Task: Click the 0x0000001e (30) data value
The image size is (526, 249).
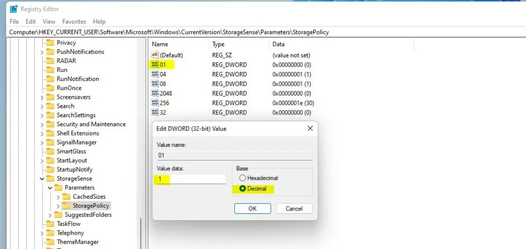Action: [x=293, y=103]
